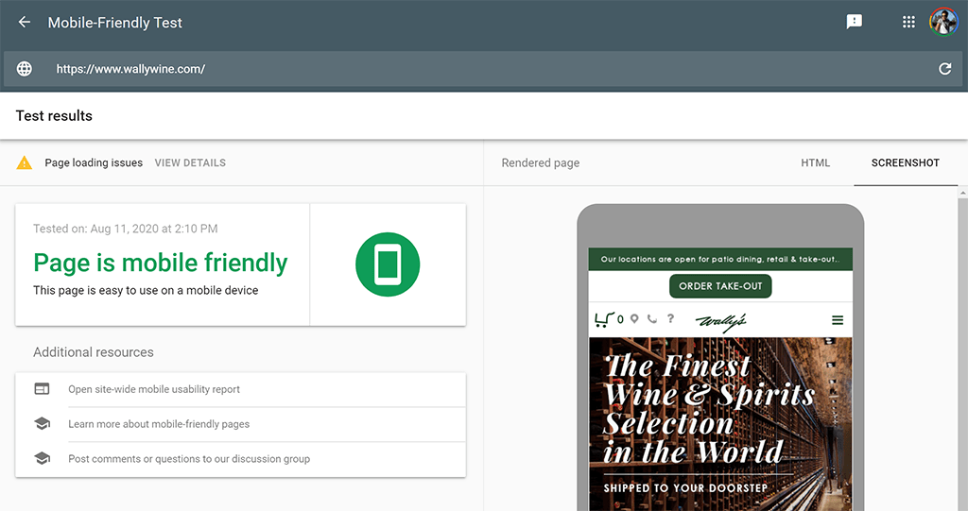Click the green mobile phone icon
Image resolution: width=968 pixels, height=511 pixels.
[388, 264]
